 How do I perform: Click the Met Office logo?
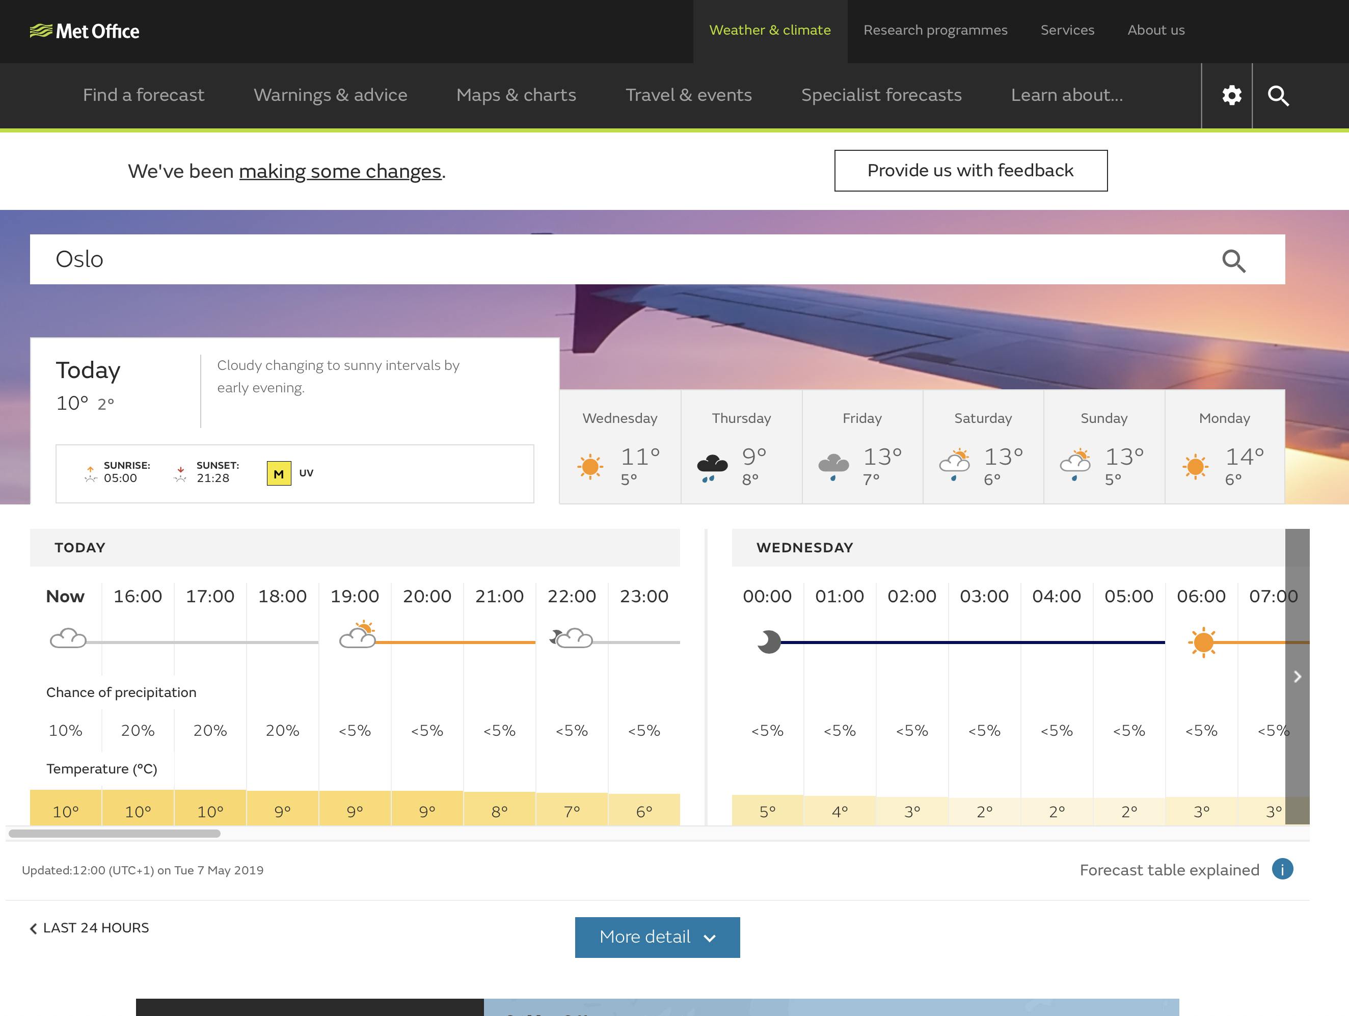[x=85, y=31]
